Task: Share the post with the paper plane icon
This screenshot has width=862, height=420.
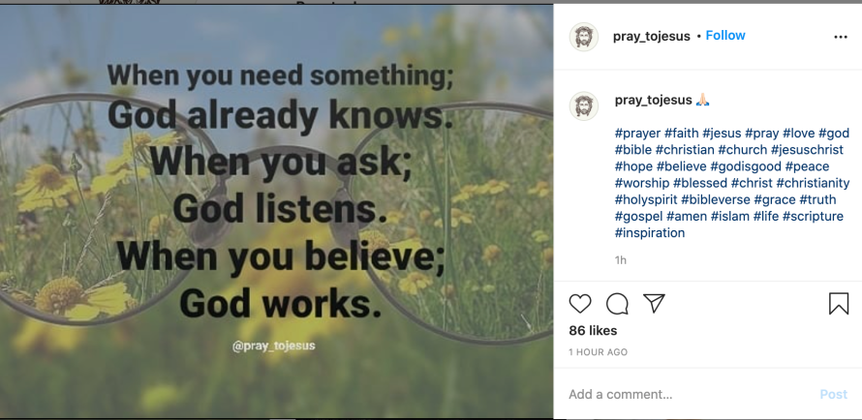Action: (x=655, y=304)
